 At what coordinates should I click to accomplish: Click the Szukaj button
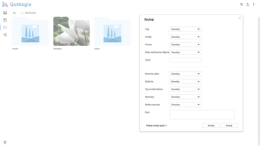pyautogui.click(x=211, y=125)
